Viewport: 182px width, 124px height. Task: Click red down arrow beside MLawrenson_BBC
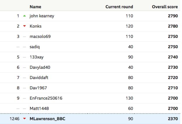(x=24, y=118)
